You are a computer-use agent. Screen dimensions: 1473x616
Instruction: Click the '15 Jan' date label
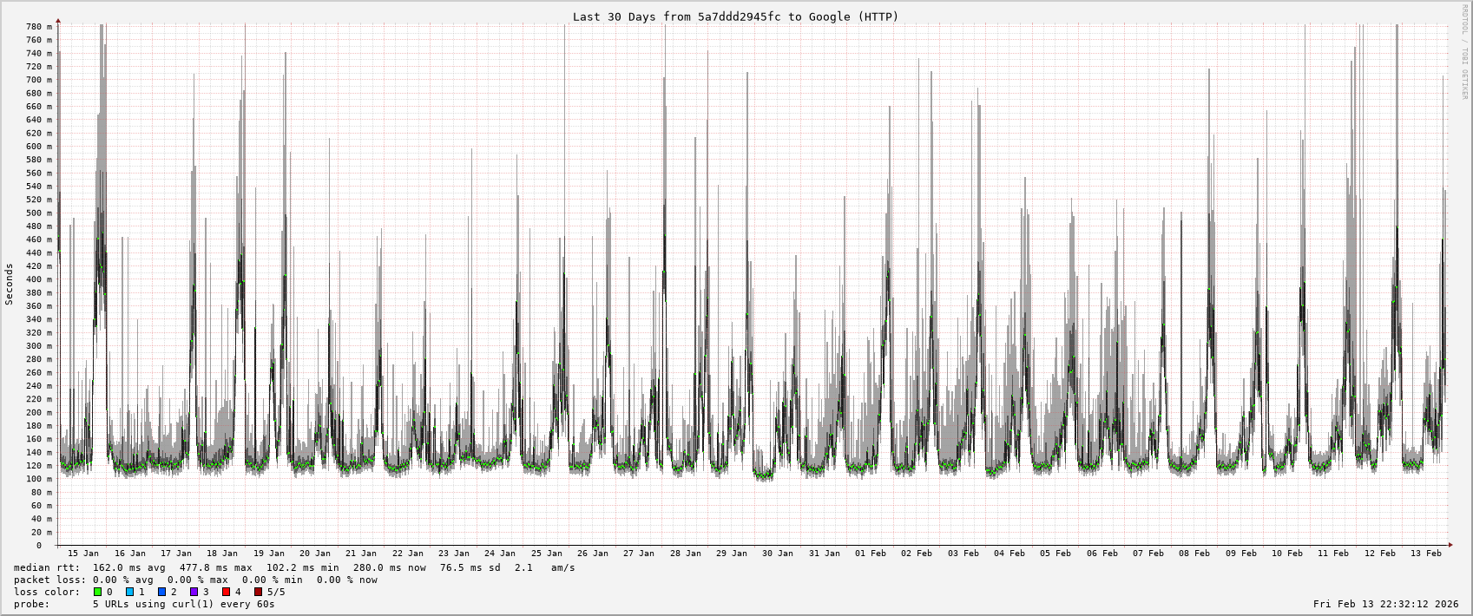83,553
